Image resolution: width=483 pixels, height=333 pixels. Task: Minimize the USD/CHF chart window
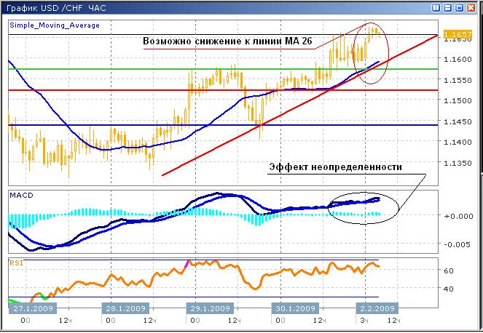(x=447, y=8)
